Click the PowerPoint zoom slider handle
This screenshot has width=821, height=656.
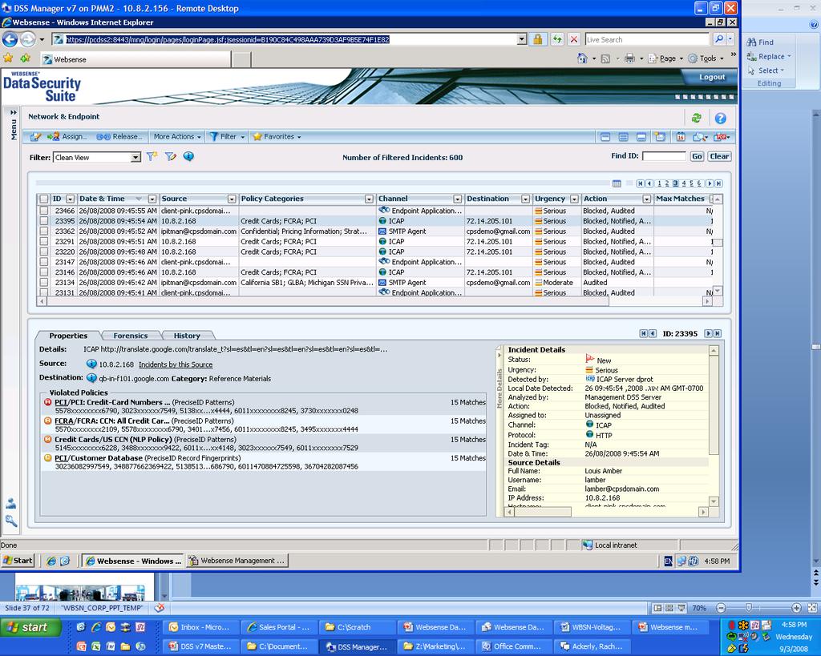749,607
